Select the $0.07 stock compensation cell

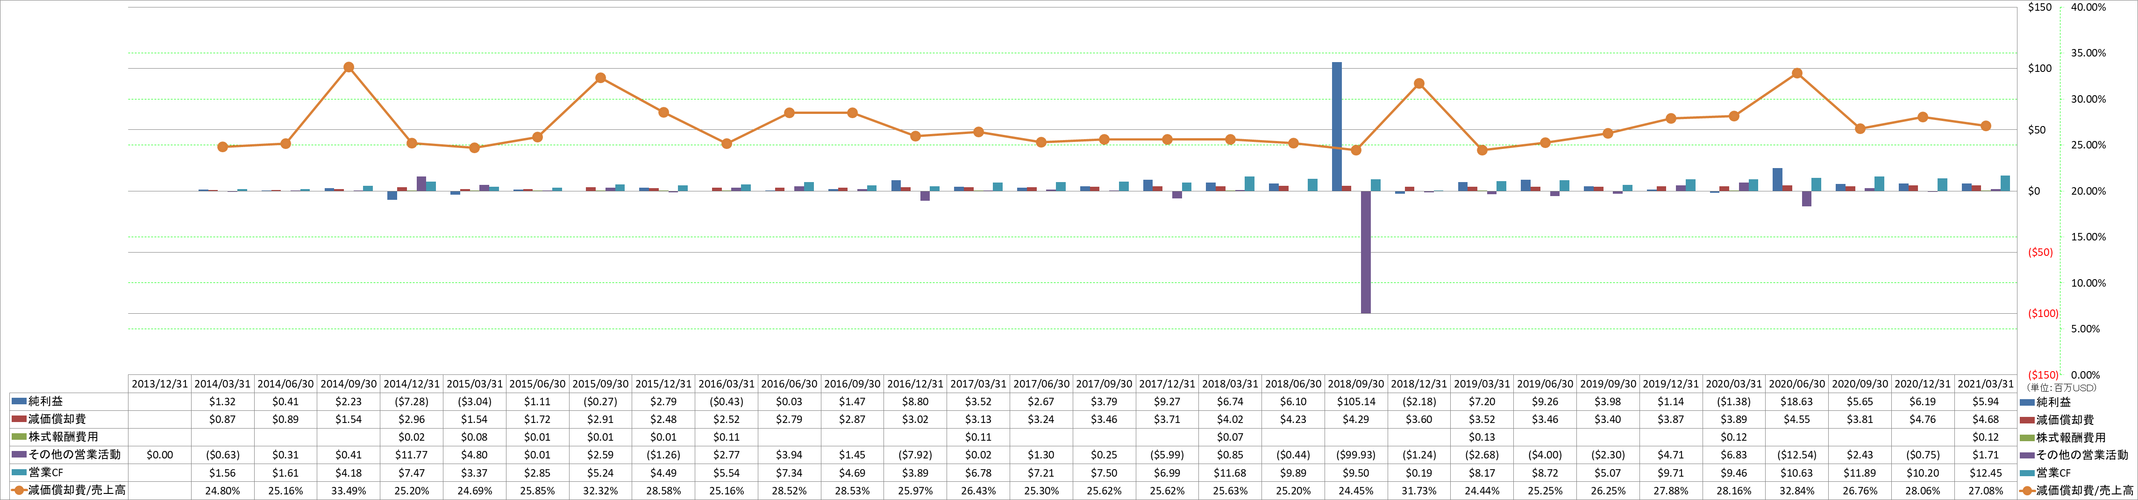1230,437
